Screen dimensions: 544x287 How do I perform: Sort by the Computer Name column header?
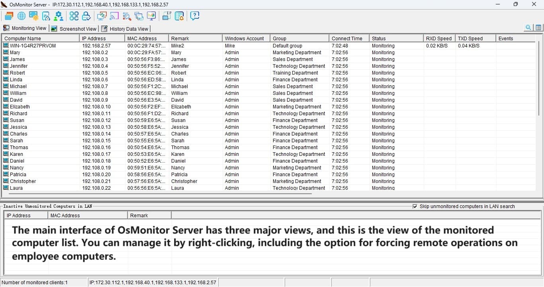[41, 38]
